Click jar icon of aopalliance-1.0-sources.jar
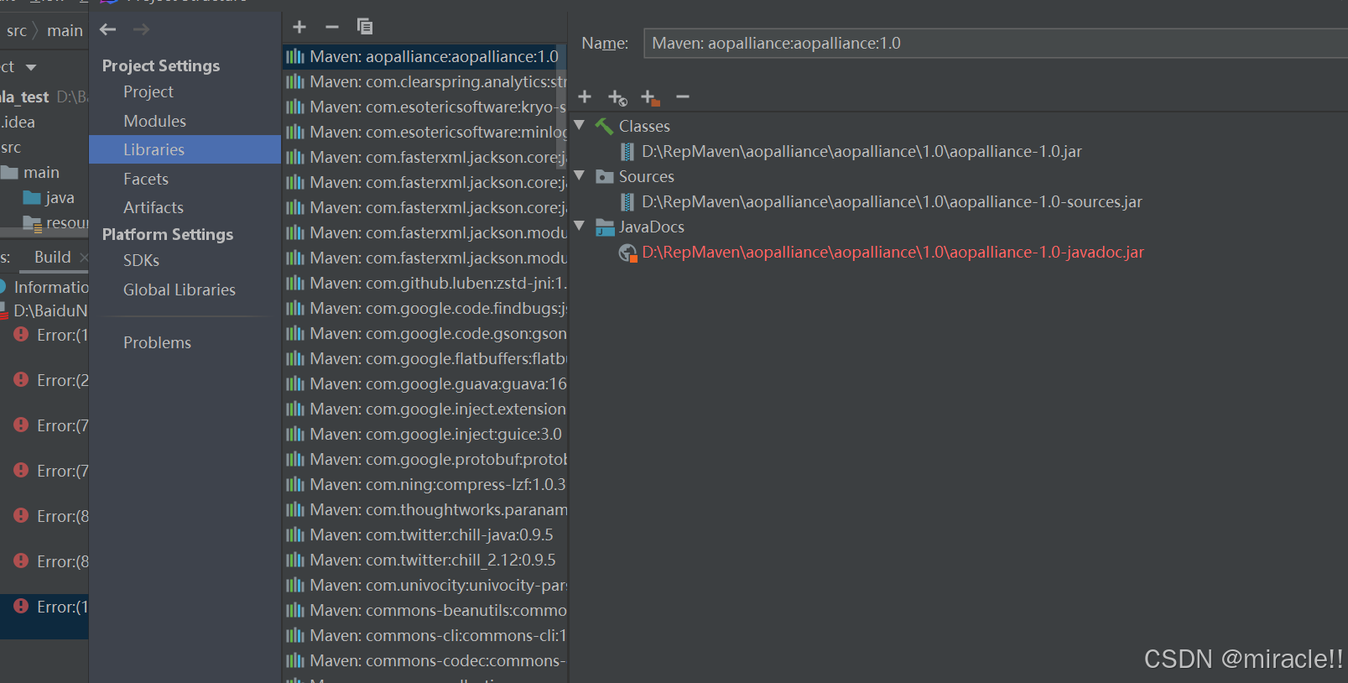 pos(627,202)
